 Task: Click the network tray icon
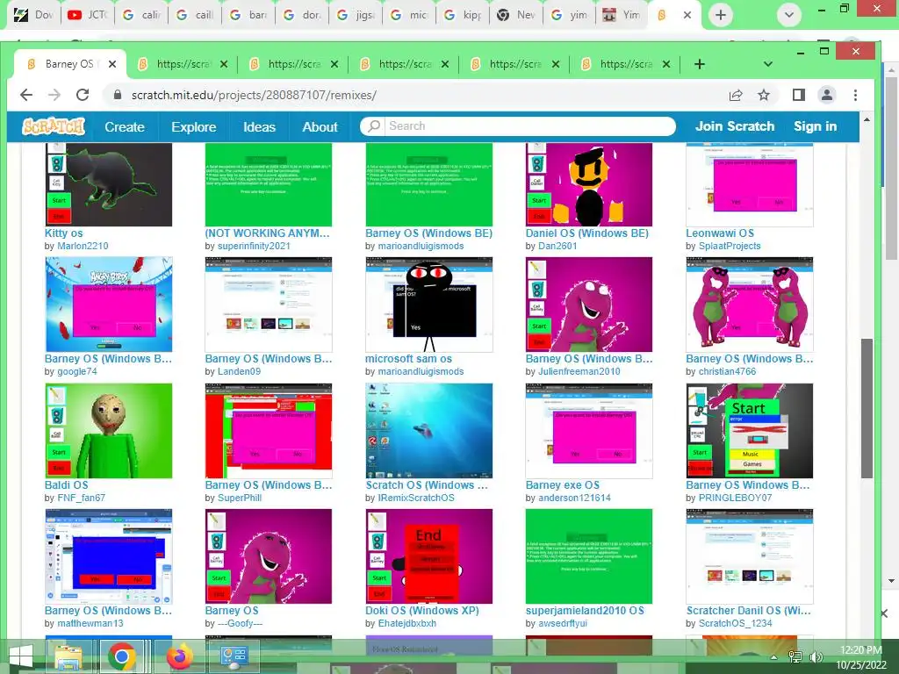pyautogui.click(x=795, y=656)
